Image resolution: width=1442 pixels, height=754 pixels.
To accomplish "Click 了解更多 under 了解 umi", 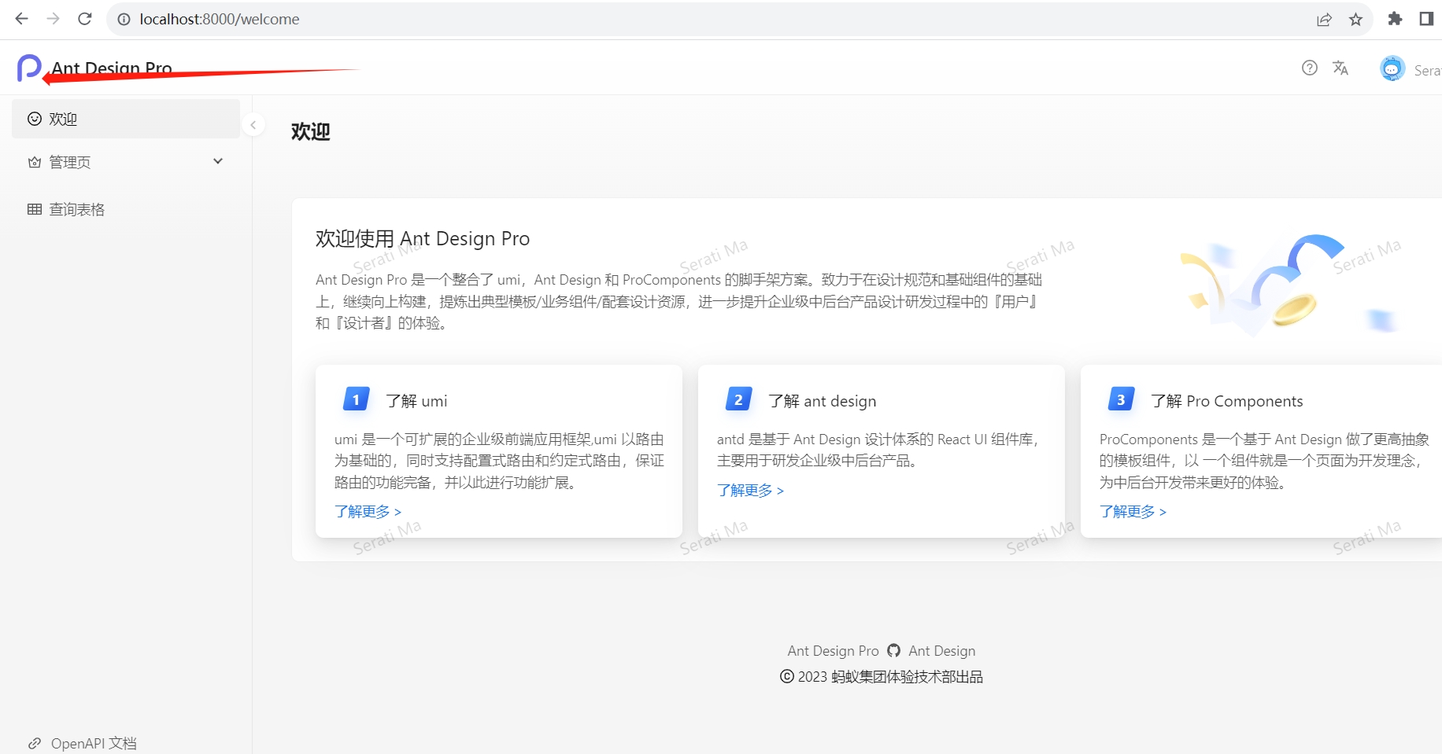I will [368, 512].
